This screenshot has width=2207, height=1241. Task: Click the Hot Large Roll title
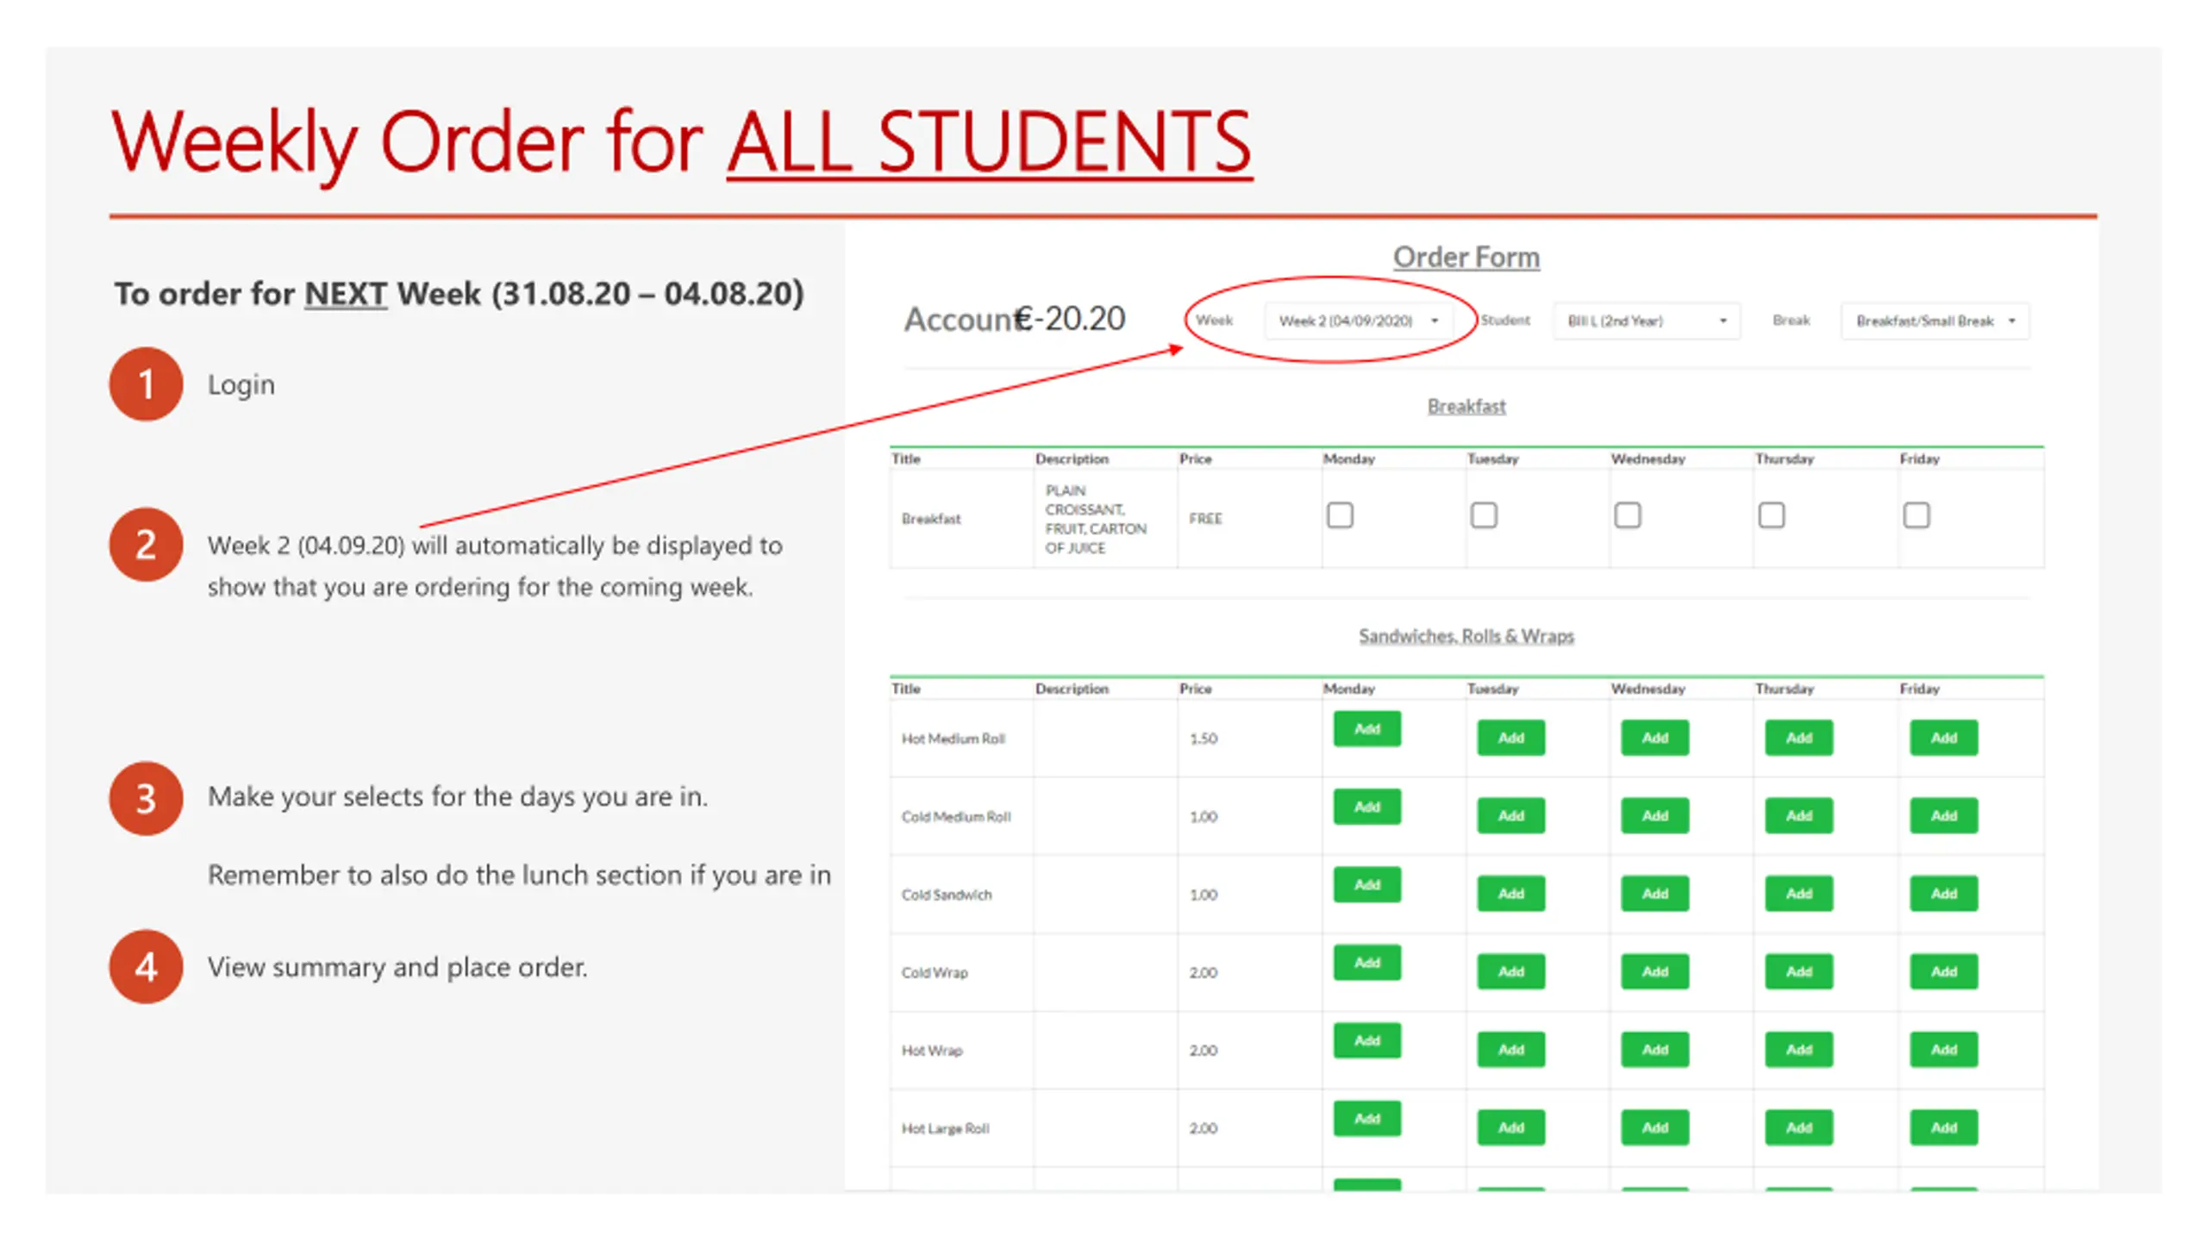tap(946, 1128)
